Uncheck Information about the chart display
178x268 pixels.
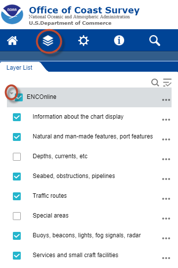17,117
